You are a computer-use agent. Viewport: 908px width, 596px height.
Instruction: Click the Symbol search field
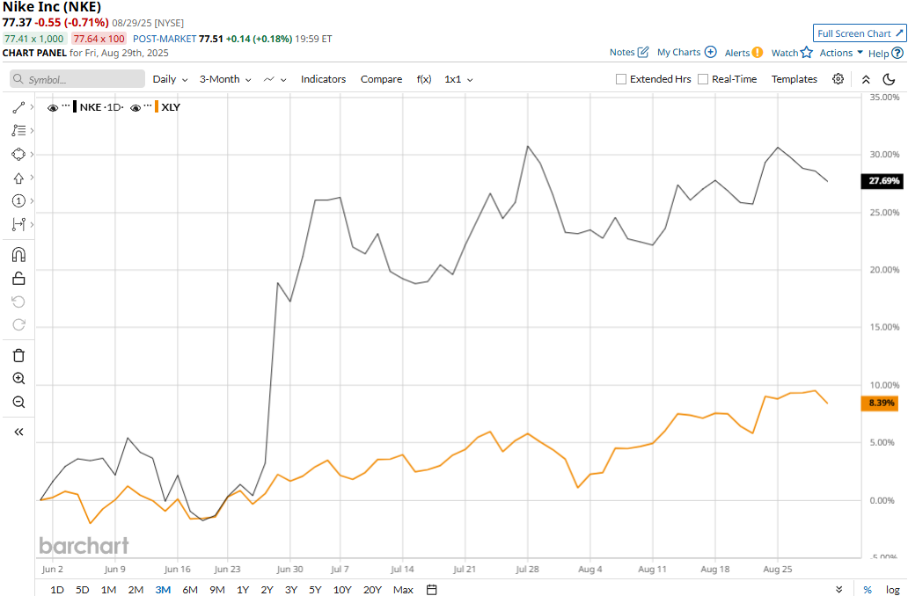click(77, 79)
